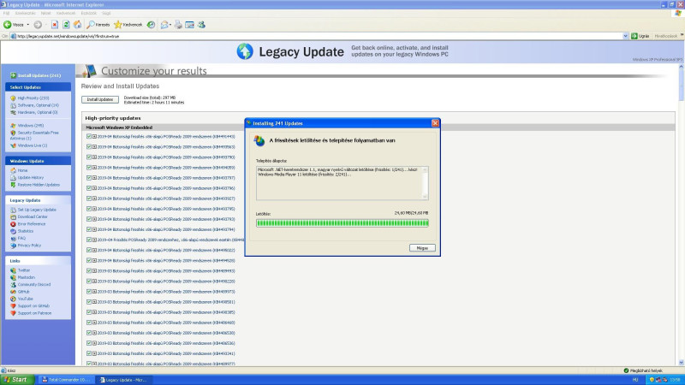Click the Vissza back arrow icon
Screen dimensions: 685x385
[8, 25]
